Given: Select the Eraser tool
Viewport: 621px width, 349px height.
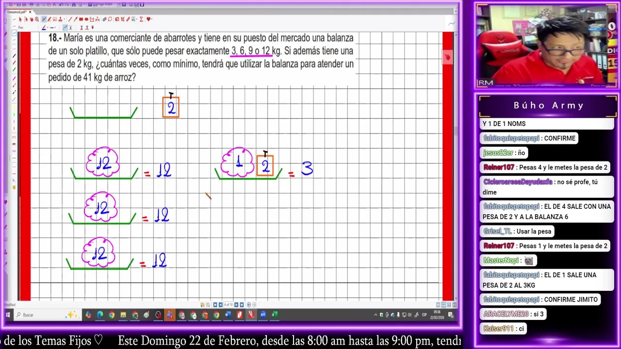Looking at the screenshot, I should click(104, 19).
